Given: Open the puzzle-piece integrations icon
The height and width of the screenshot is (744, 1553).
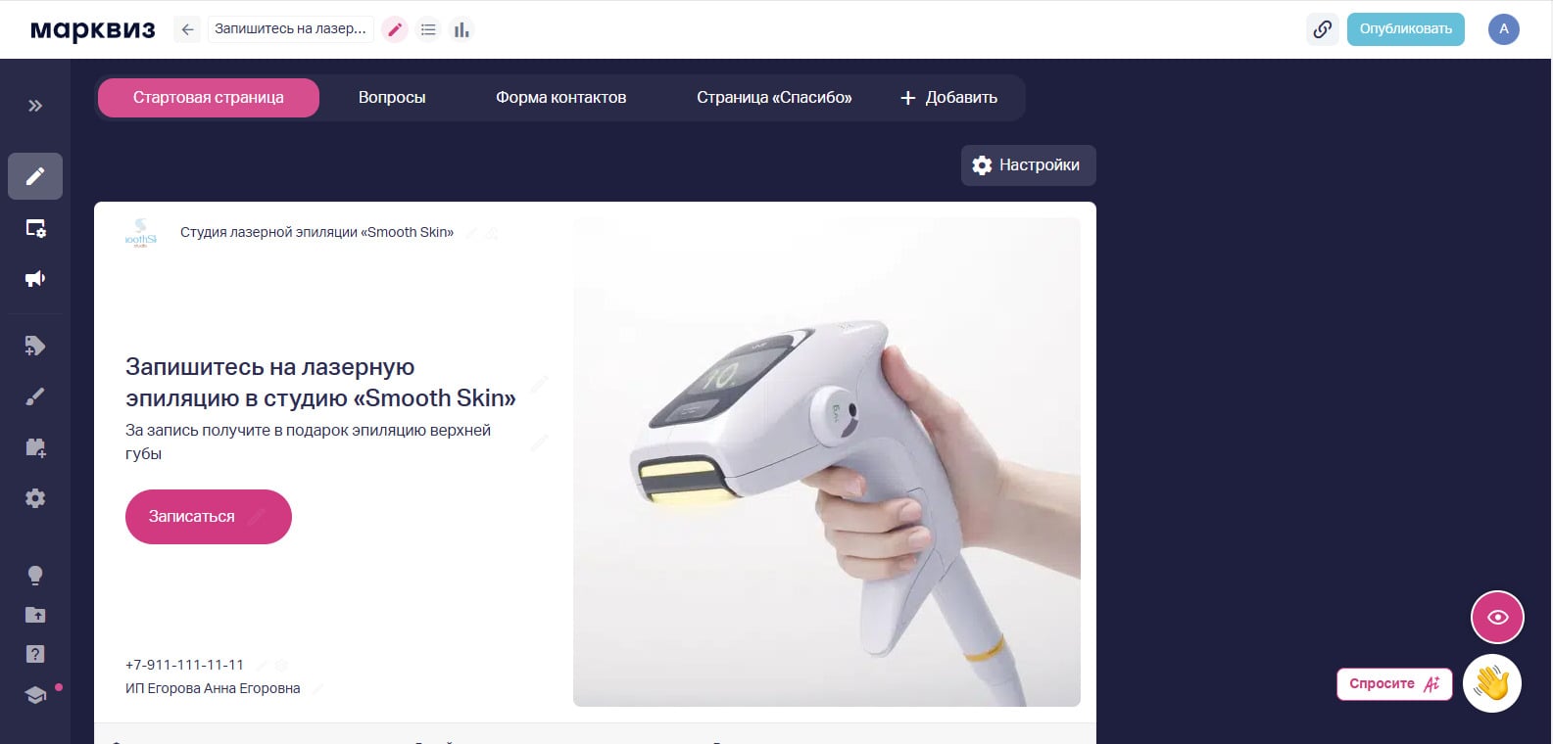Looking at the screenshot, I should (35, 447).
